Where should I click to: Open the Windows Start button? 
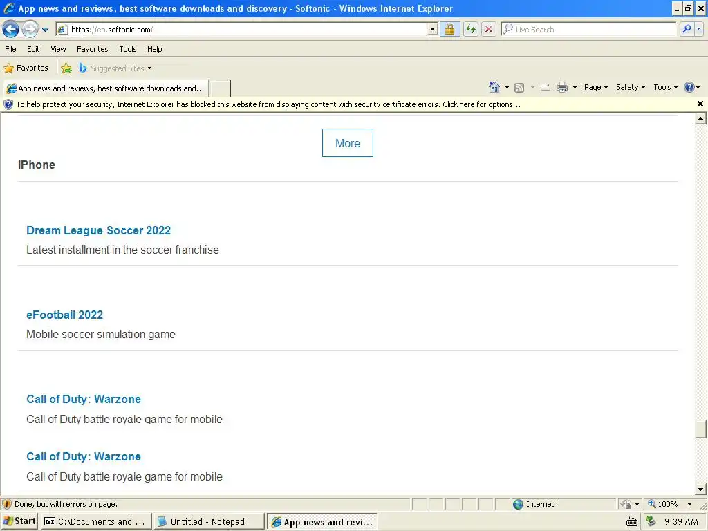pyautogui.click(x=19, y=521)
